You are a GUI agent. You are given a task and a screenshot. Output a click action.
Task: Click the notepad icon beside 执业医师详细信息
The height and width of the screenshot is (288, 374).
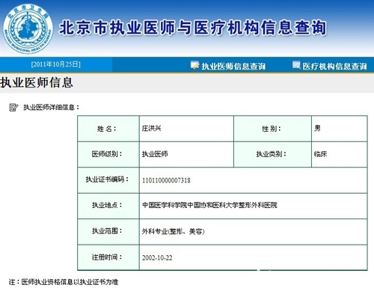(13, 107)
